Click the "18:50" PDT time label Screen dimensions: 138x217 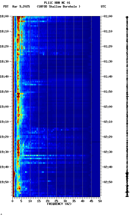4,92
